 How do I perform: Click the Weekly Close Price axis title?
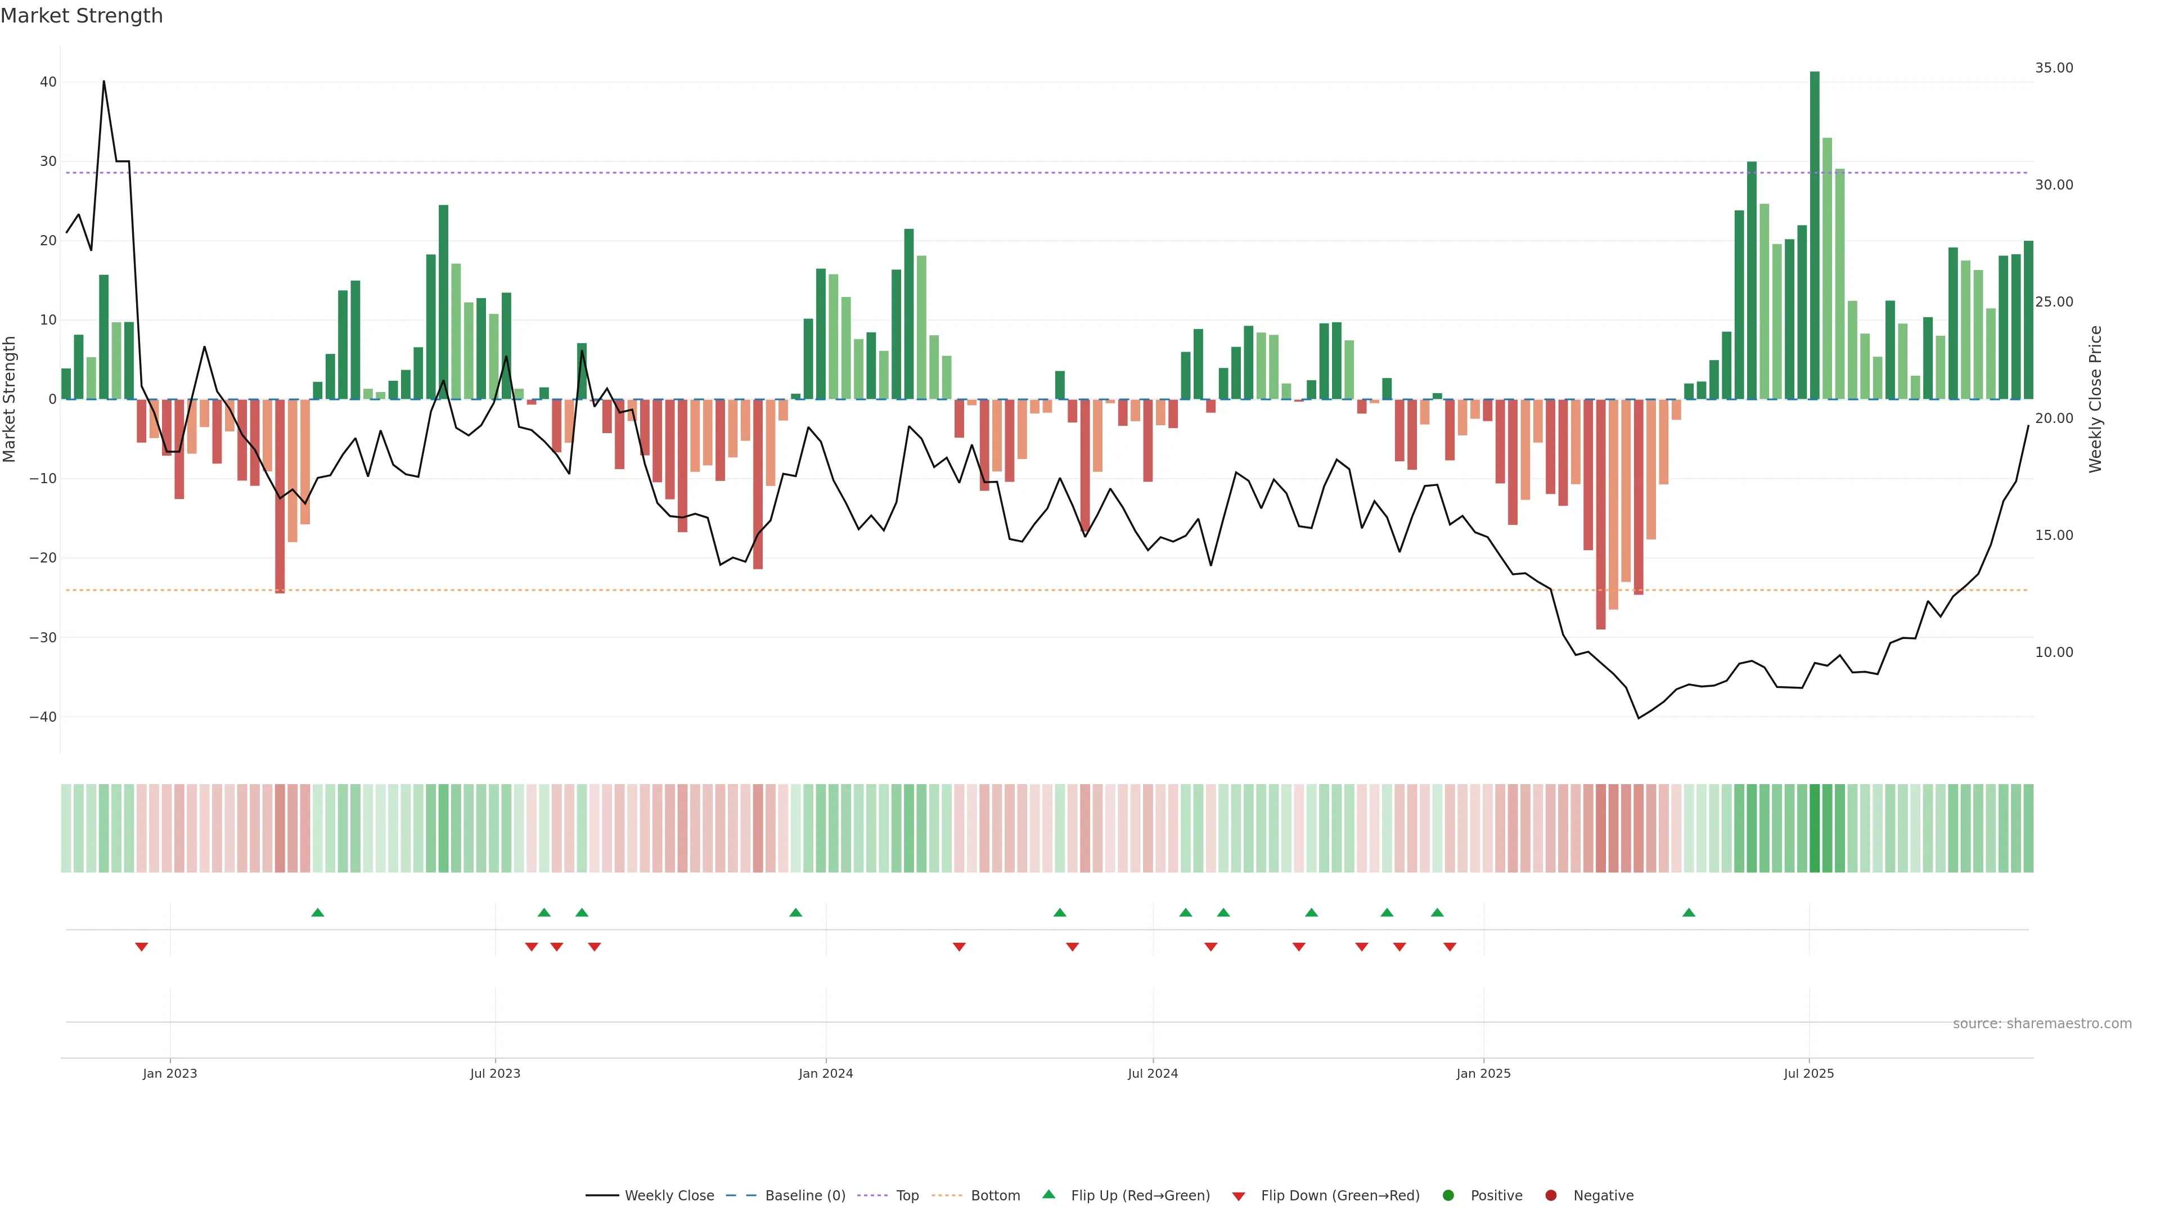[x=2095, y=399]
